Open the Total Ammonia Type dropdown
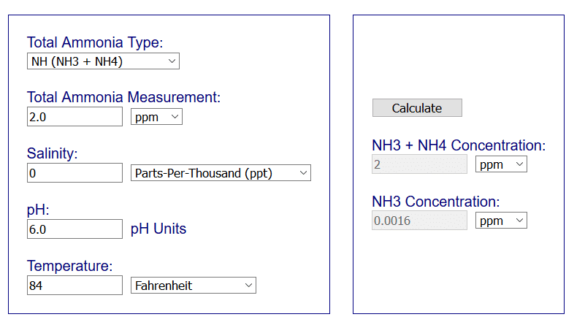 coord(103,61)
